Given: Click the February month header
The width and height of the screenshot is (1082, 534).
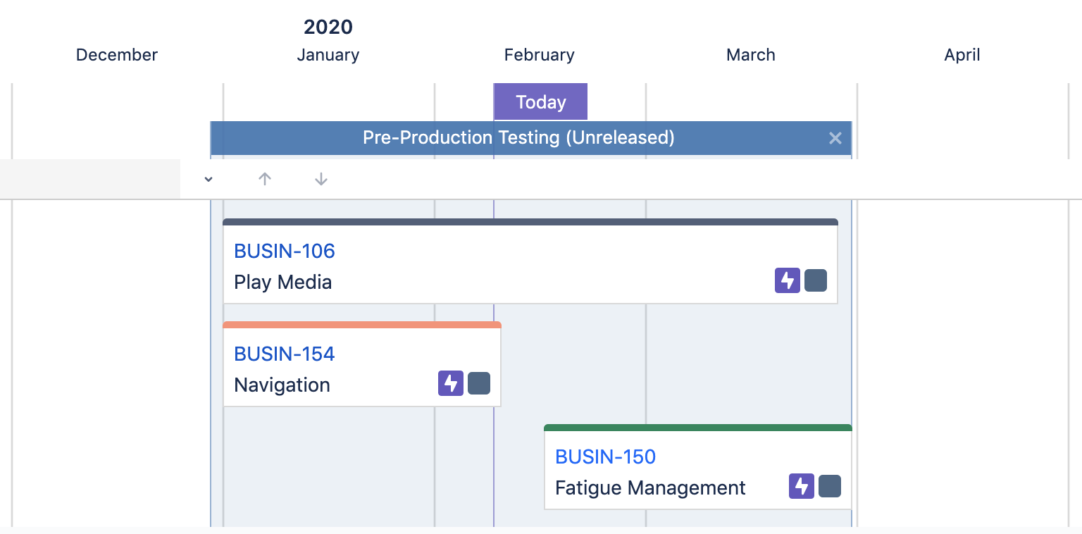Looking at the screenshot, I should 540,55.
